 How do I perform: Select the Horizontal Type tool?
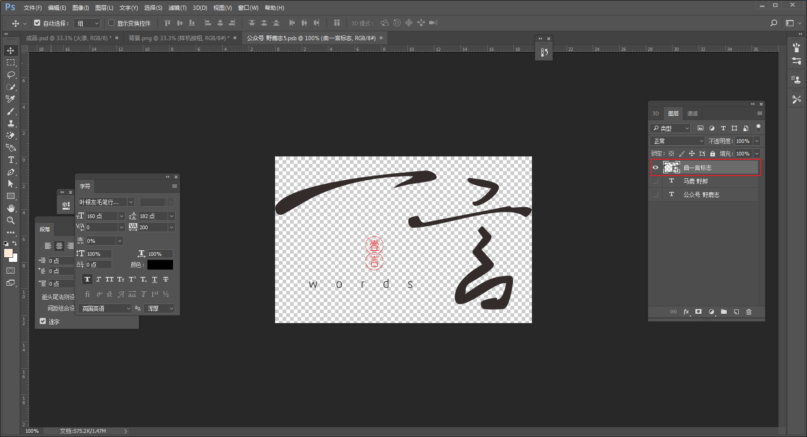point(10,160)
